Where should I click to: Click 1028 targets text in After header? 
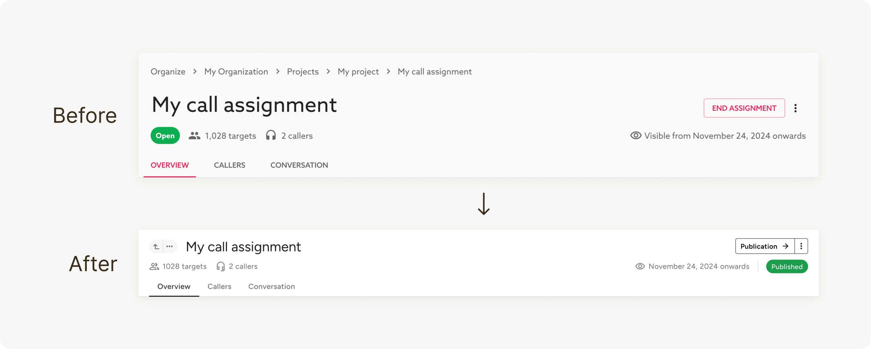(184, 266)
